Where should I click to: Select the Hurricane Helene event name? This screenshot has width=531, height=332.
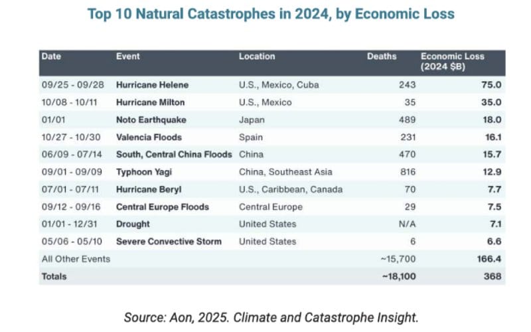point(152,85)
